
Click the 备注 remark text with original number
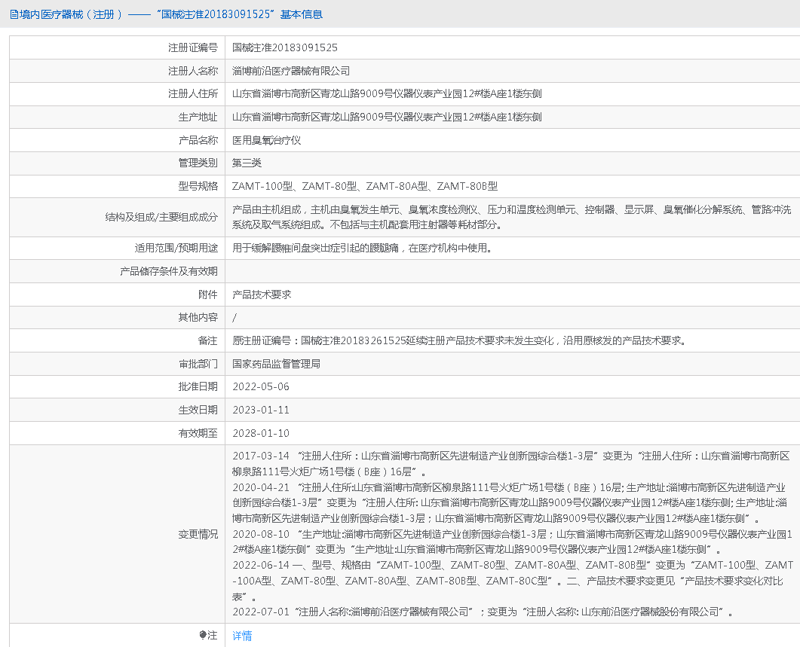(459, 340)
